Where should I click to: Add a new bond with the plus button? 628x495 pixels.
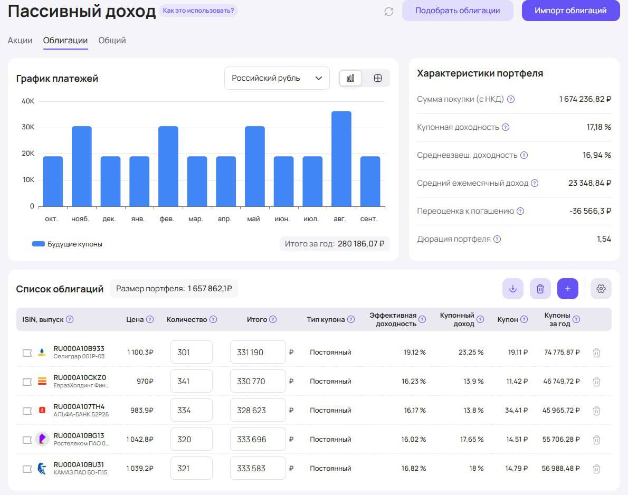point(567,289)
